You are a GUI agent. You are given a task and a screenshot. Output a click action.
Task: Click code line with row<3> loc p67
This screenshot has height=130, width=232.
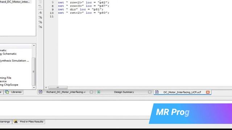(x=84, y=6)
